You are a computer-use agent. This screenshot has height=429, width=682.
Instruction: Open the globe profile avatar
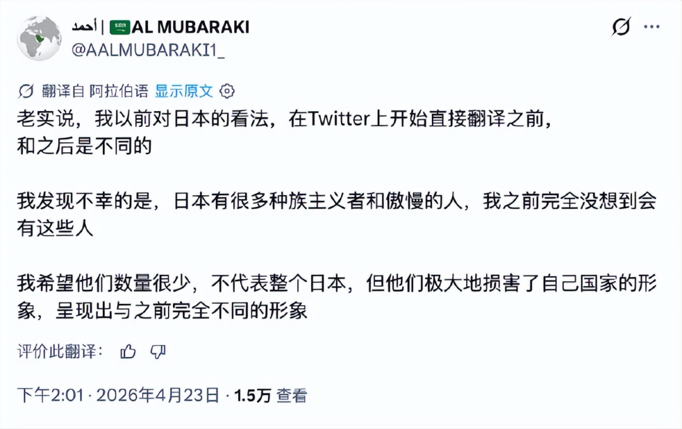[x=39, y=38]
